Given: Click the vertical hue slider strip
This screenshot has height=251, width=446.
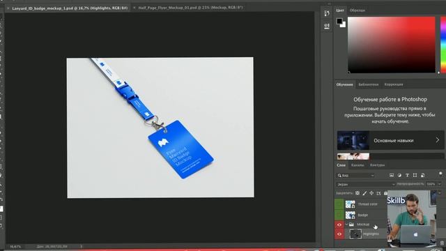Looking at the screenshot, I should click(443, 45).
